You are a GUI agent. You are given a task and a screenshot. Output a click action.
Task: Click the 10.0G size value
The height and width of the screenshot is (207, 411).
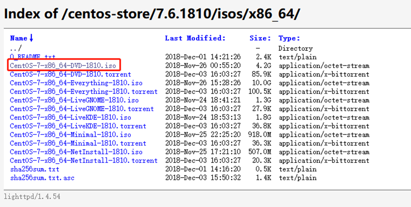[262, 83]
